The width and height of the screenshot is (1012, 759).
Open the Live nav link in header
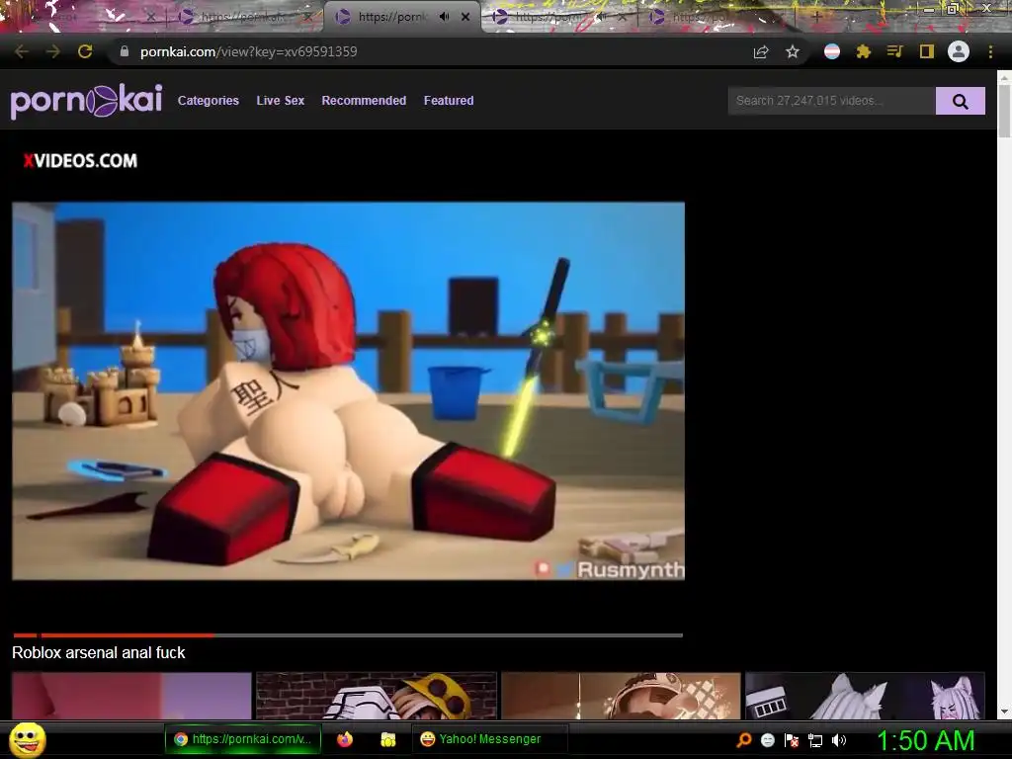point(280,101)
